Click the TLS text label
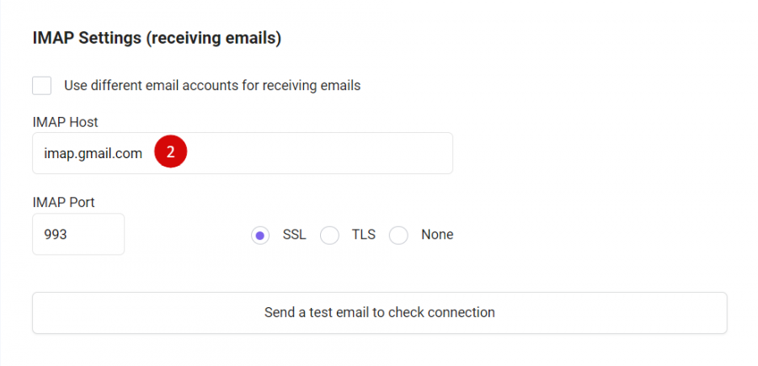 pyautogui.click(x=364, y=235)
